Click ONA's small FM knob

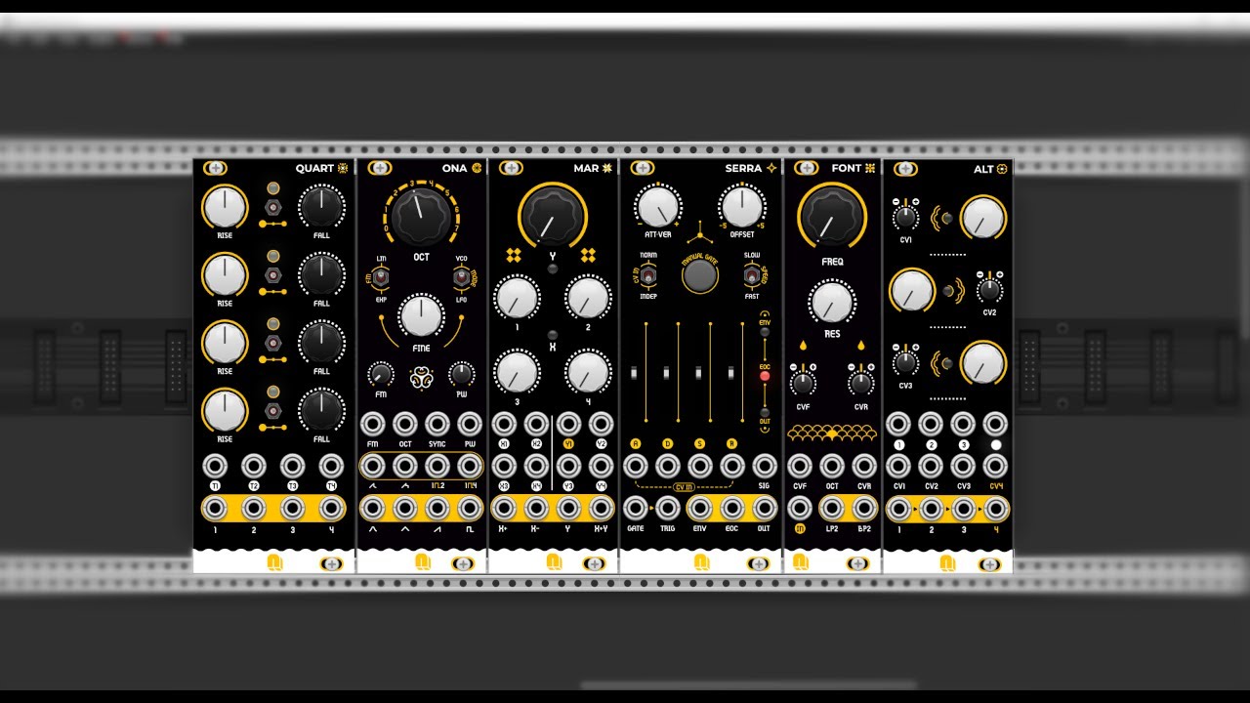click(x=380, y=373)
